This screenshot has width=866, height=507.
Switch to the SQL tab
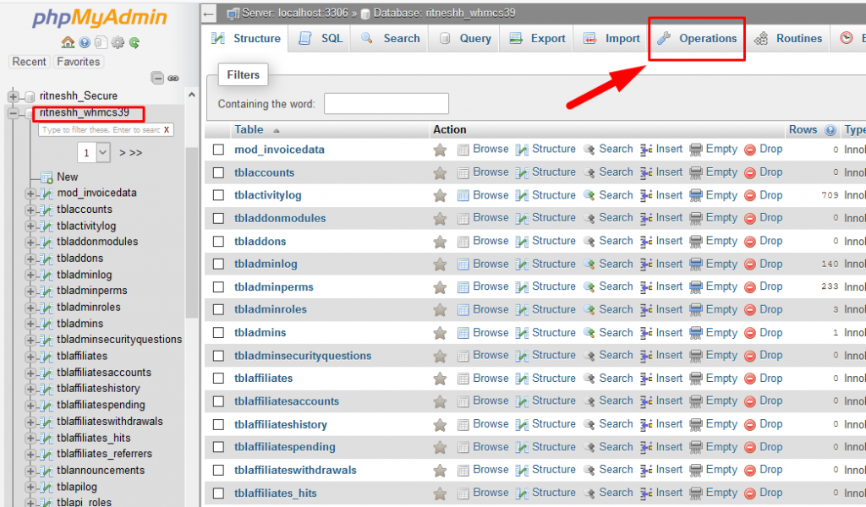pos(321,39)
